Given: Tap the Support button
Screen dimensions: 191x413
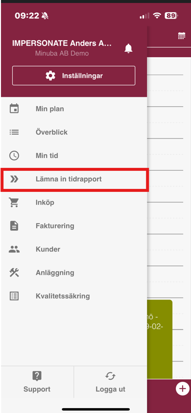Looking at the screenshot, I should click(37, 382).
